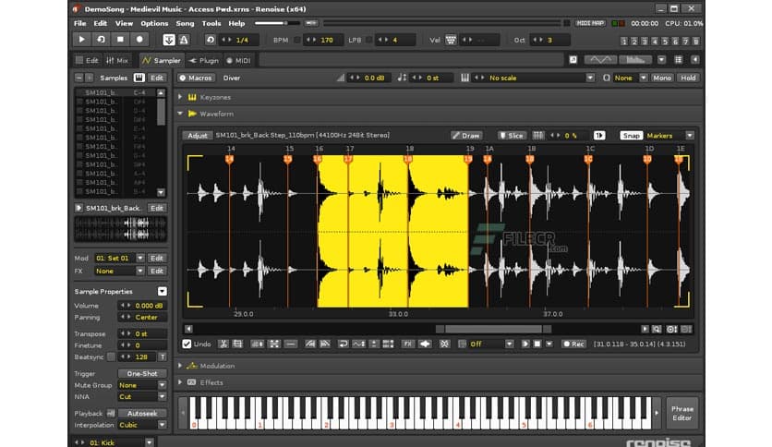Switch to the Sampler tab

162,61
